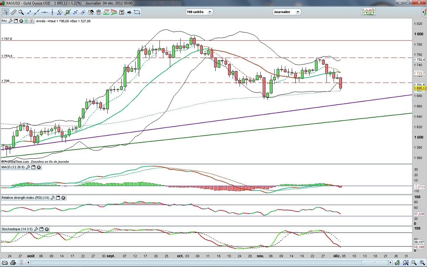Activate the magnifying glass zoom tool
Image resolution: width=427 pixels, height=267 pixels.
point(21,12)
